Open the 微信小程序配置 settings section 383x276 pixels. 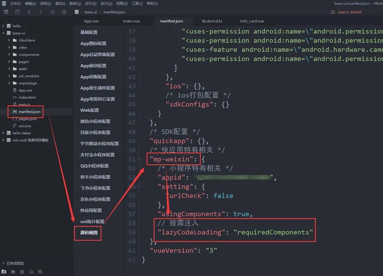(x=95, y=121)
